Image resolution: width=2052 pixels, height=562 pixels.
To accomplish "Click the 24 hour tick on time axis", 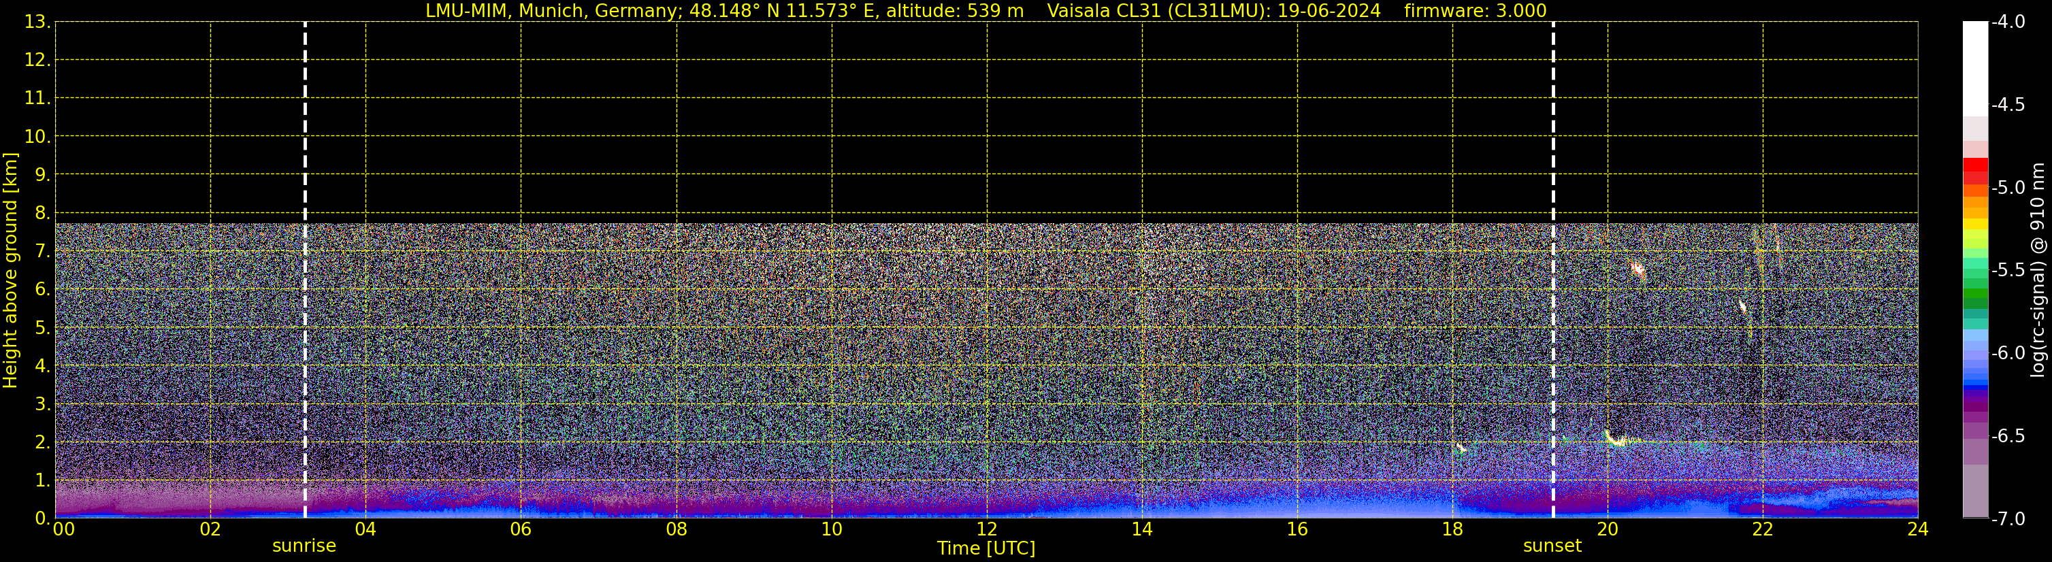I will pos(1917,529).
